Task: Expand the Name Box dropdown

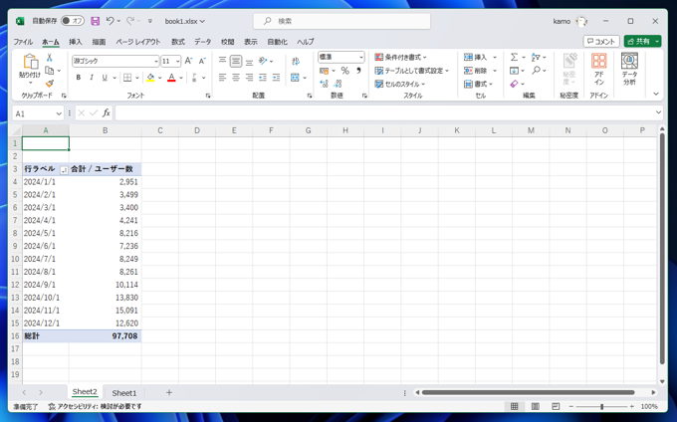Action: [59, 113]
